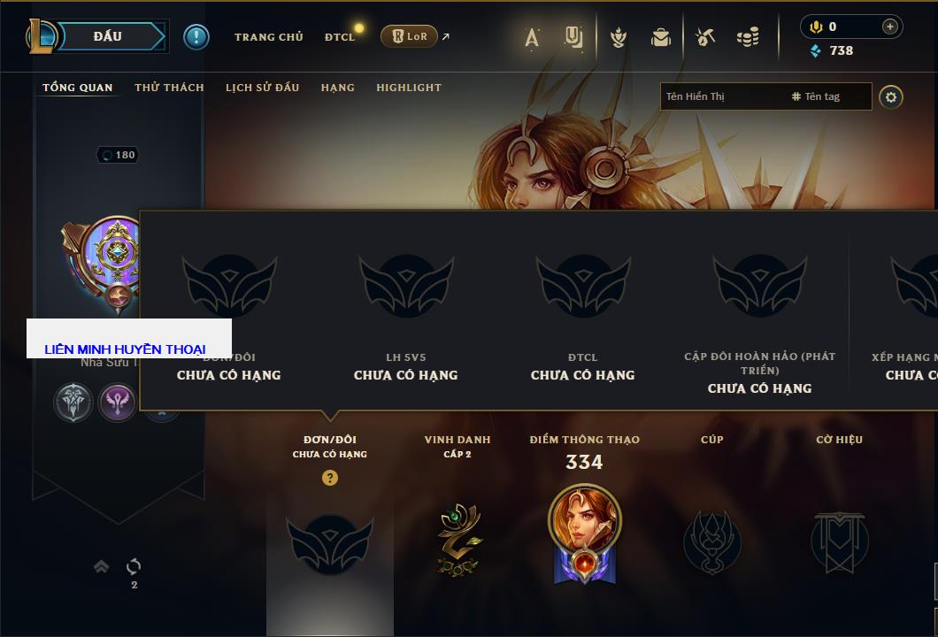The image size is (938, 637).
Task: Open the LỊCH SỬ ĐẤU tab
Action: click(x=262, y=88)
